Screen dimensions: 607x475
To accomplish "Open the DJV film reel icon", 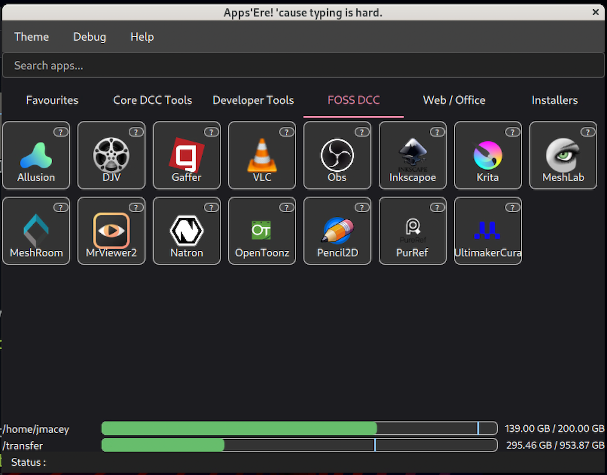I will pyautogui.click(x=111, y=156).
